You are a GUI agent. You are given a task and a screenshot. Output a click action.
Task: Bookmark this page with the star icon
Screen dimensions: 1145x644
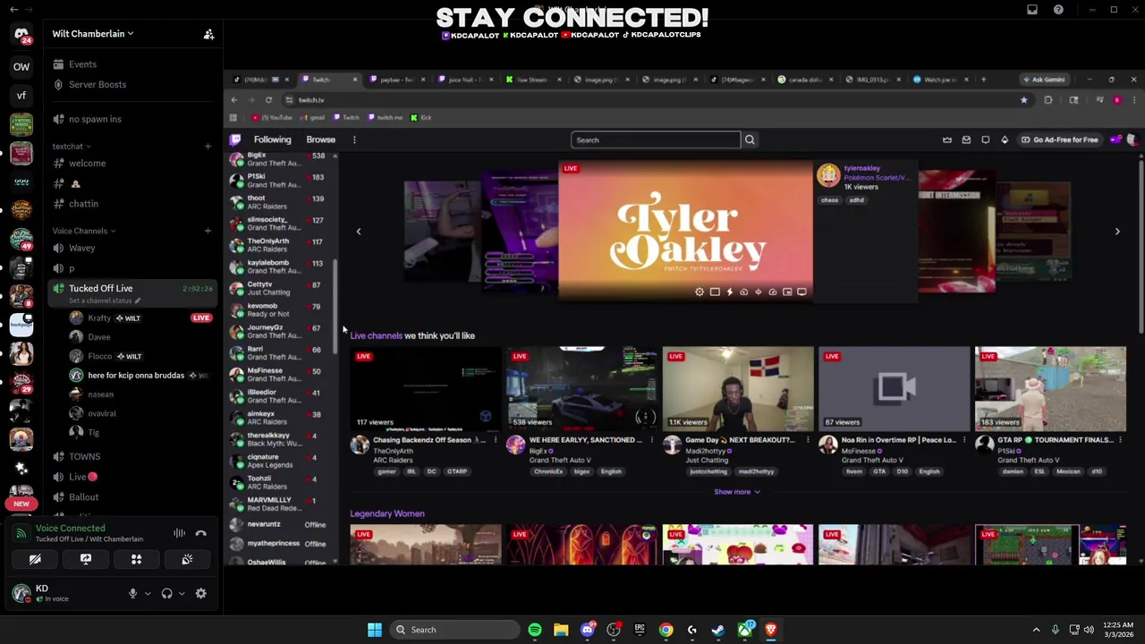click(1023, 100)
